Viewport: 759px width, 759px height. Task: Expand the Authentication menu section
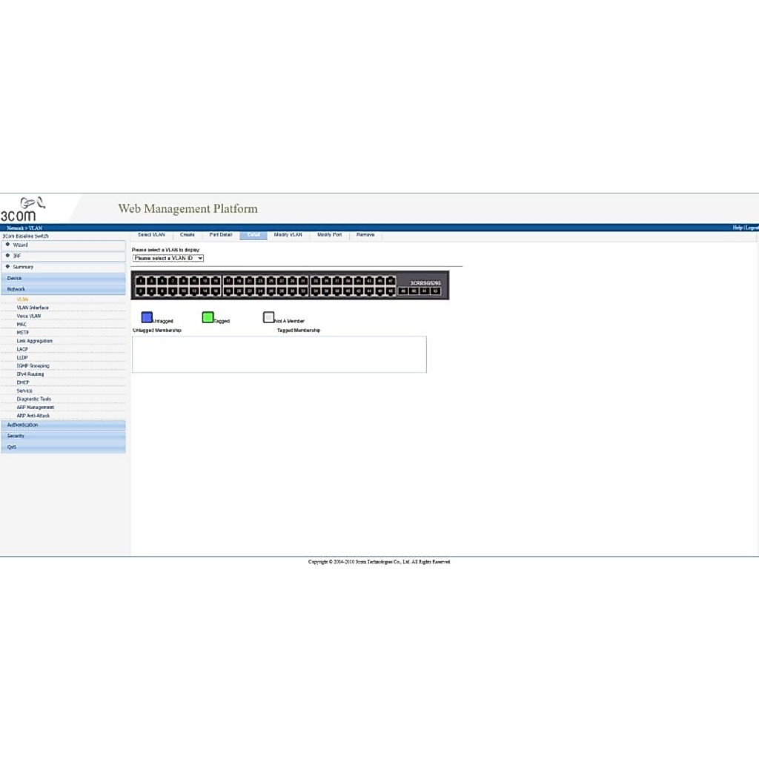[64, 425]
